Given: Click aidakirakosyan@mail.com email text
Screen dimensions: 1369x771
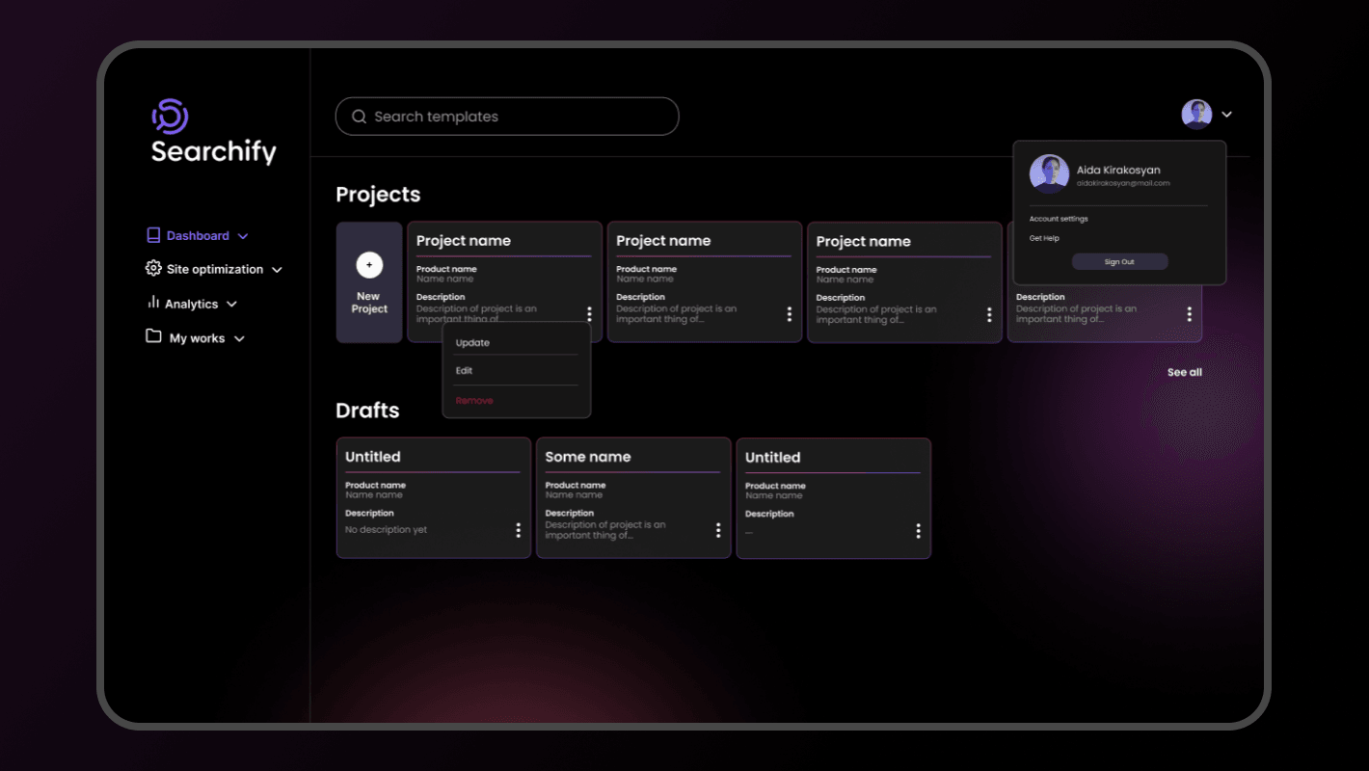Looking at the screenshot, I should (x=1123, y=183).
